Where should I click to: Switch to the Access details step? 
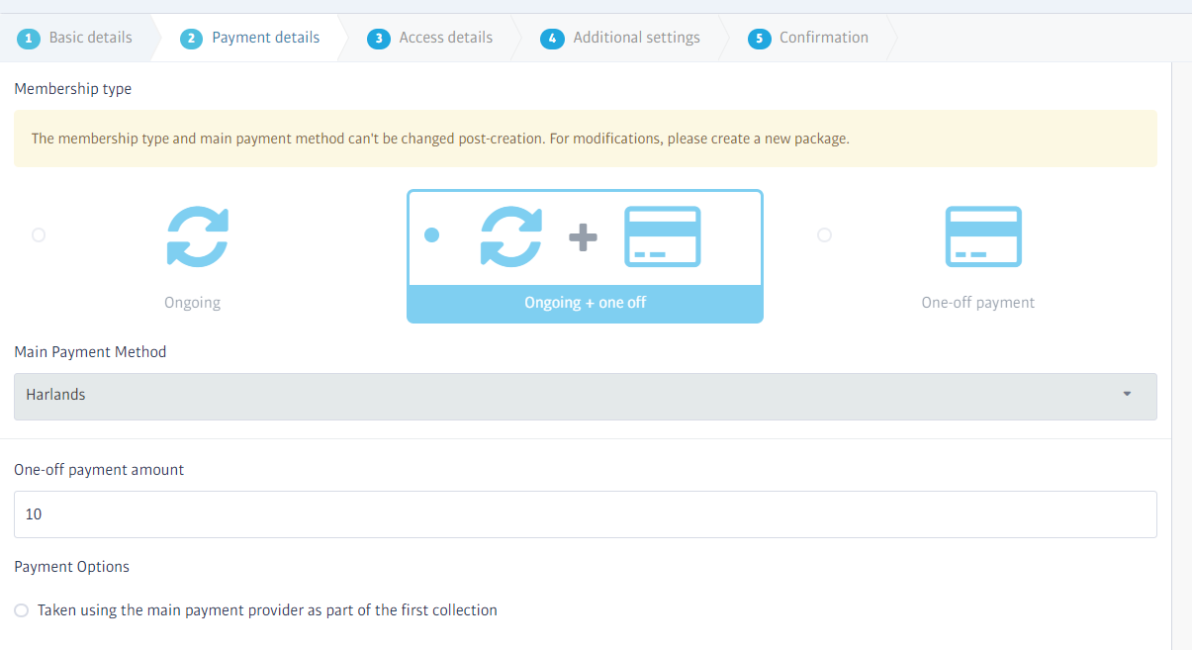[x=445, y=38]
